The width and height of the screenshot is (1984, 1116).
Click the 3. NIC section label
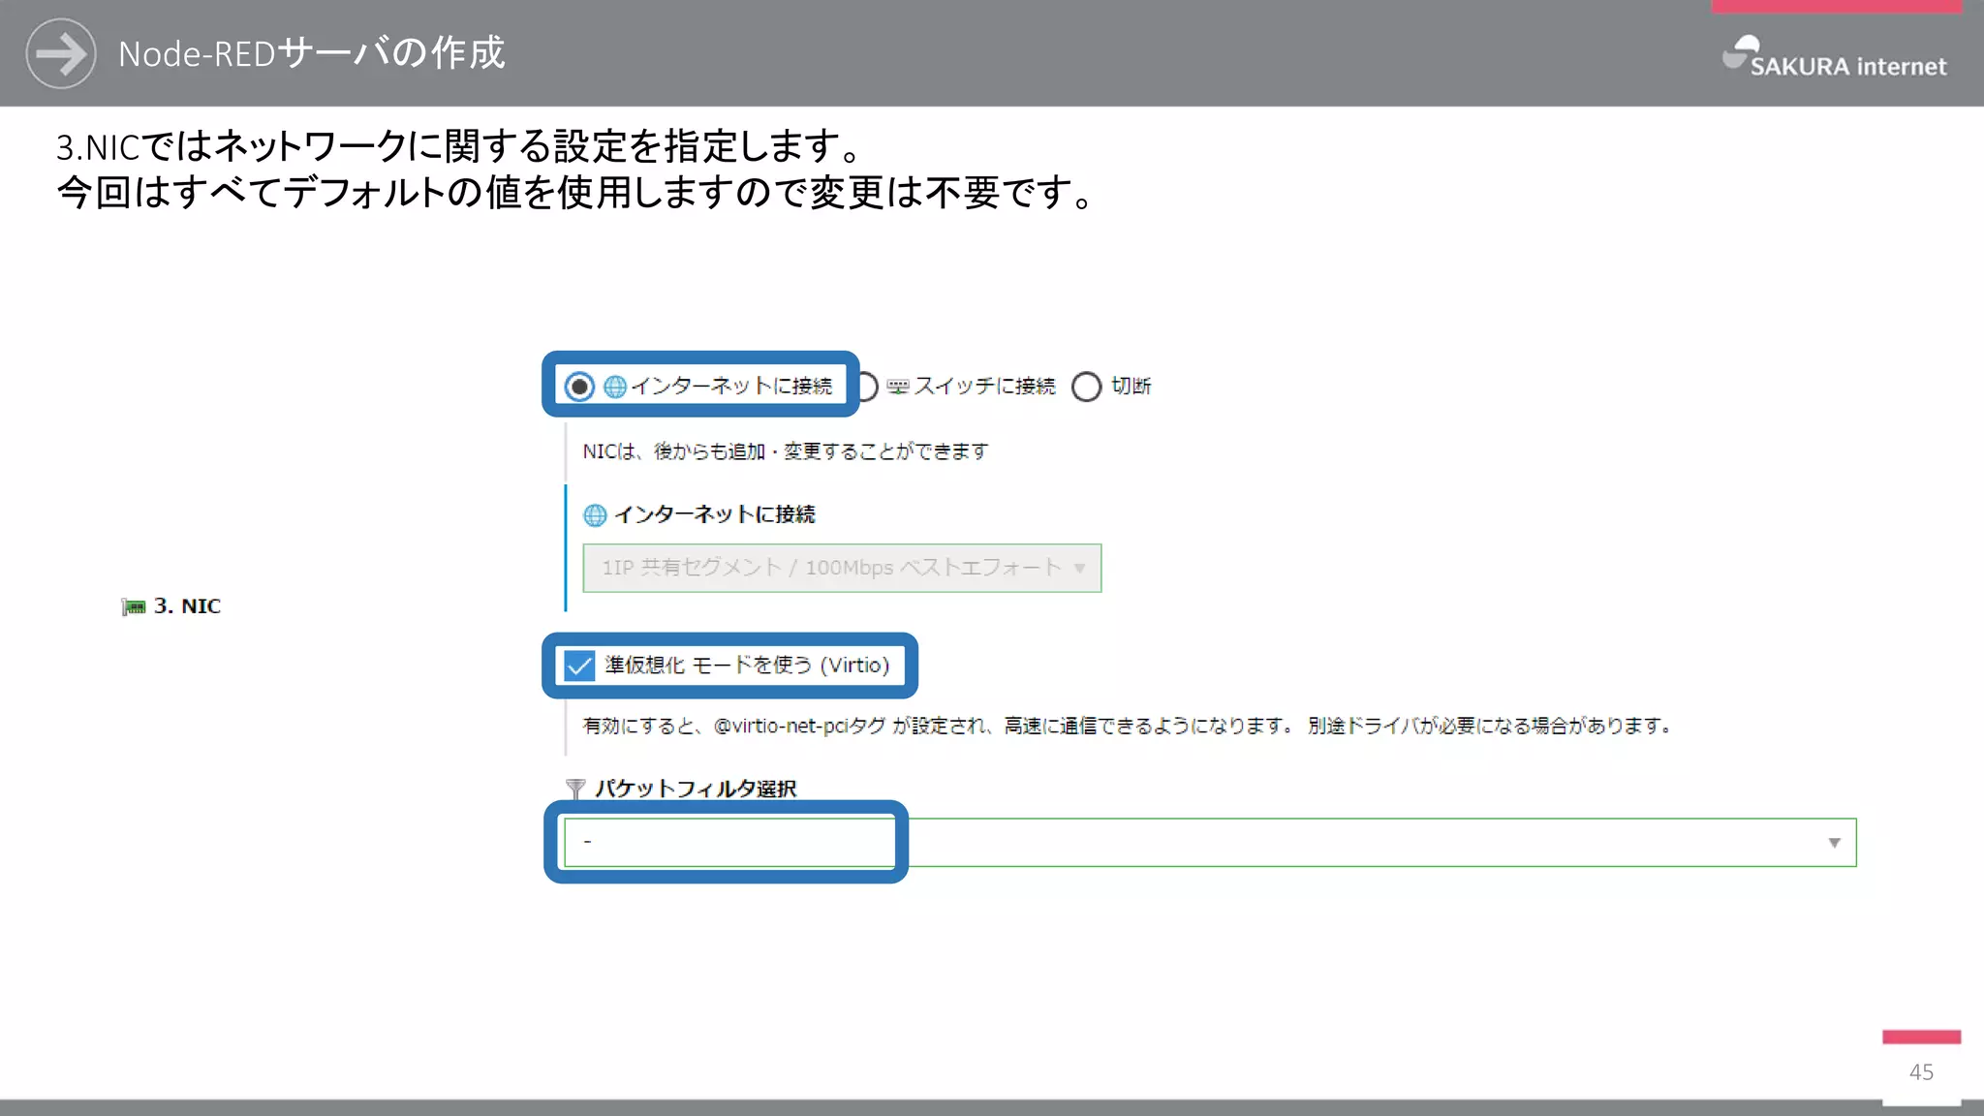[187, 606]
